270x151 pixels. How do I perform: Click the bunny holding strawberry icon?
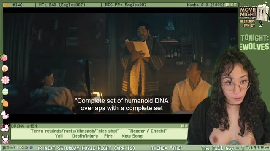[5, 140]
